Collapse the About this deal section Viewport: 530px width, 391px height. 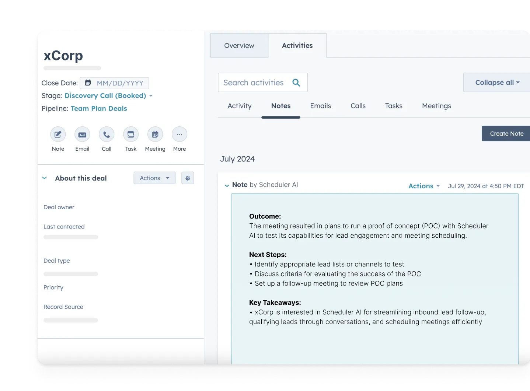45,178
